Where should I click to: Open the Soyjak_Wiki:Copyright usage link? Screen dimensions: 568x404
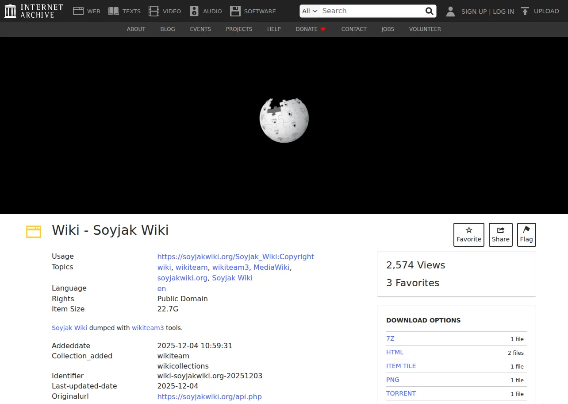click(x=236, y=256)
